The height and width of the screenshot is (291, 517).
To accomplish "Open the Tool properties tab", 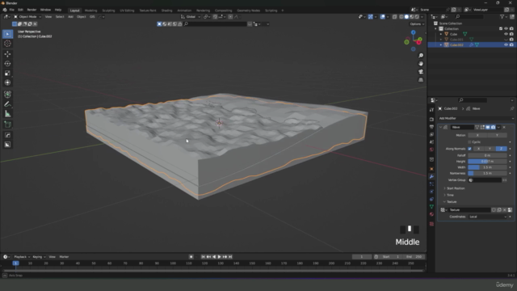I will [x=431, y=110].
